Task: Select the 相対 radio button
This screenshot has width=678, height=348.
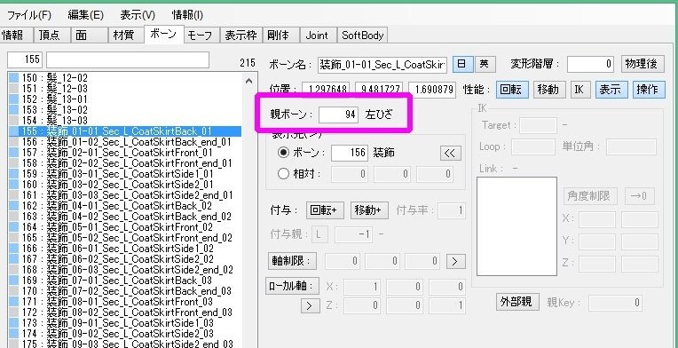Action: coord(284,174)
